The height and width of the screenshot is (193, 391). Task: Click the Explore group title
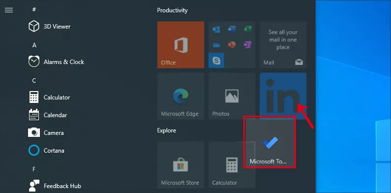coord(166,130)
